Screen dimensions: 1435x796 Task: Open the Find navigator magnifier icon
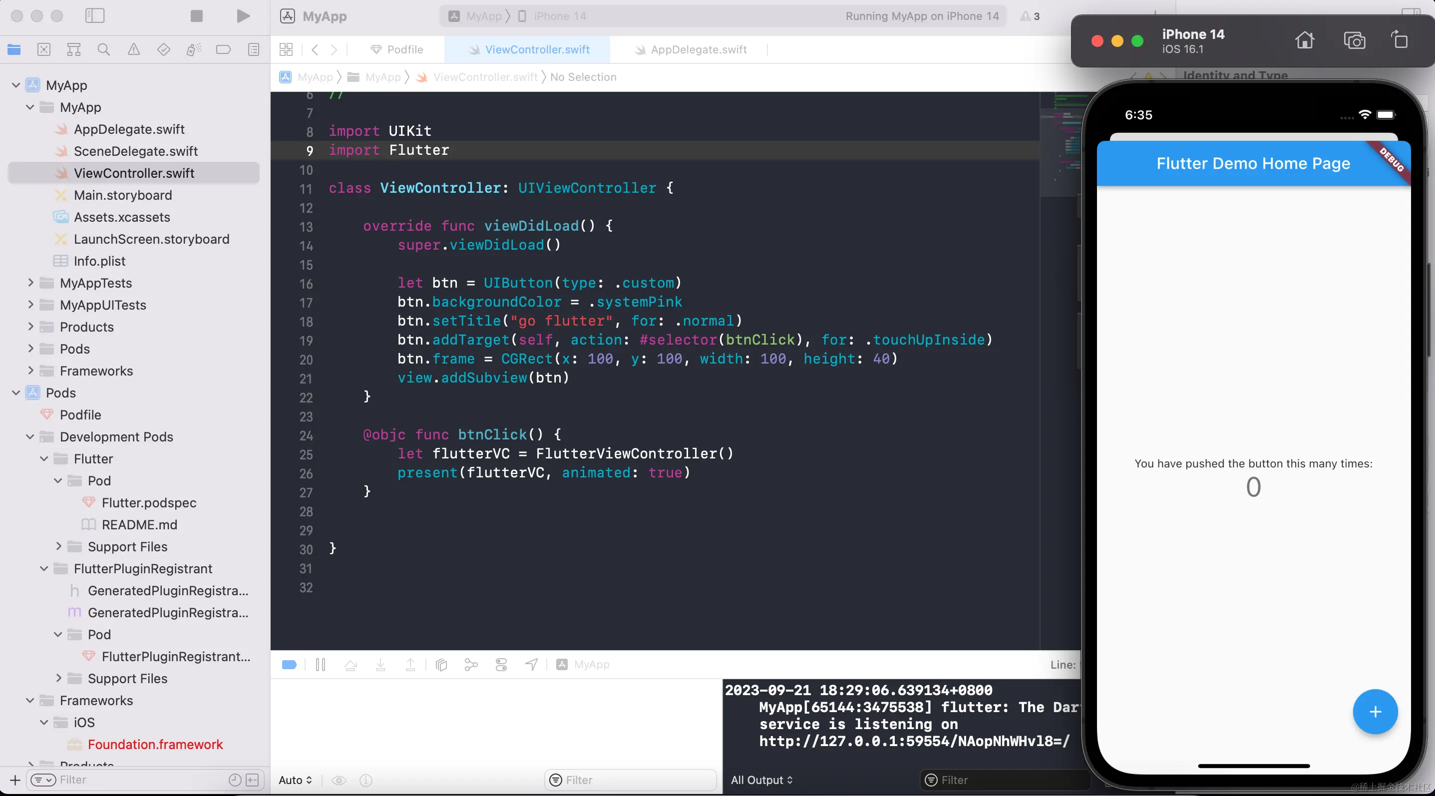(x=104, y=49)
